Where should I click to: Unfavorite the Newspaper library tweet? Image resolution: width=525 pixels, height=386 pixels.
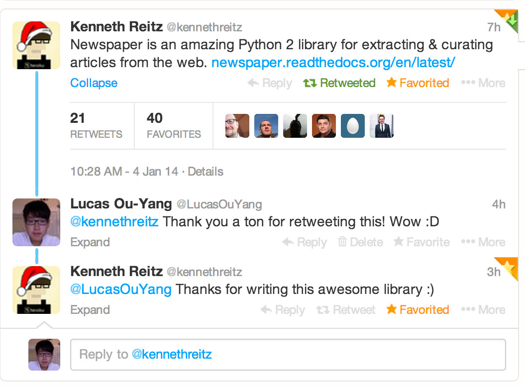418,83
